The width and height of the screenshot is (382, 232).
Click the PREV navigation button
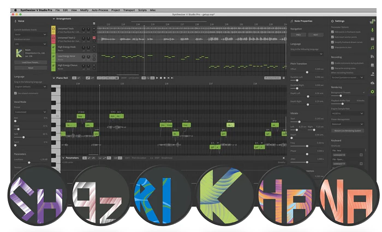coord(298,35)
